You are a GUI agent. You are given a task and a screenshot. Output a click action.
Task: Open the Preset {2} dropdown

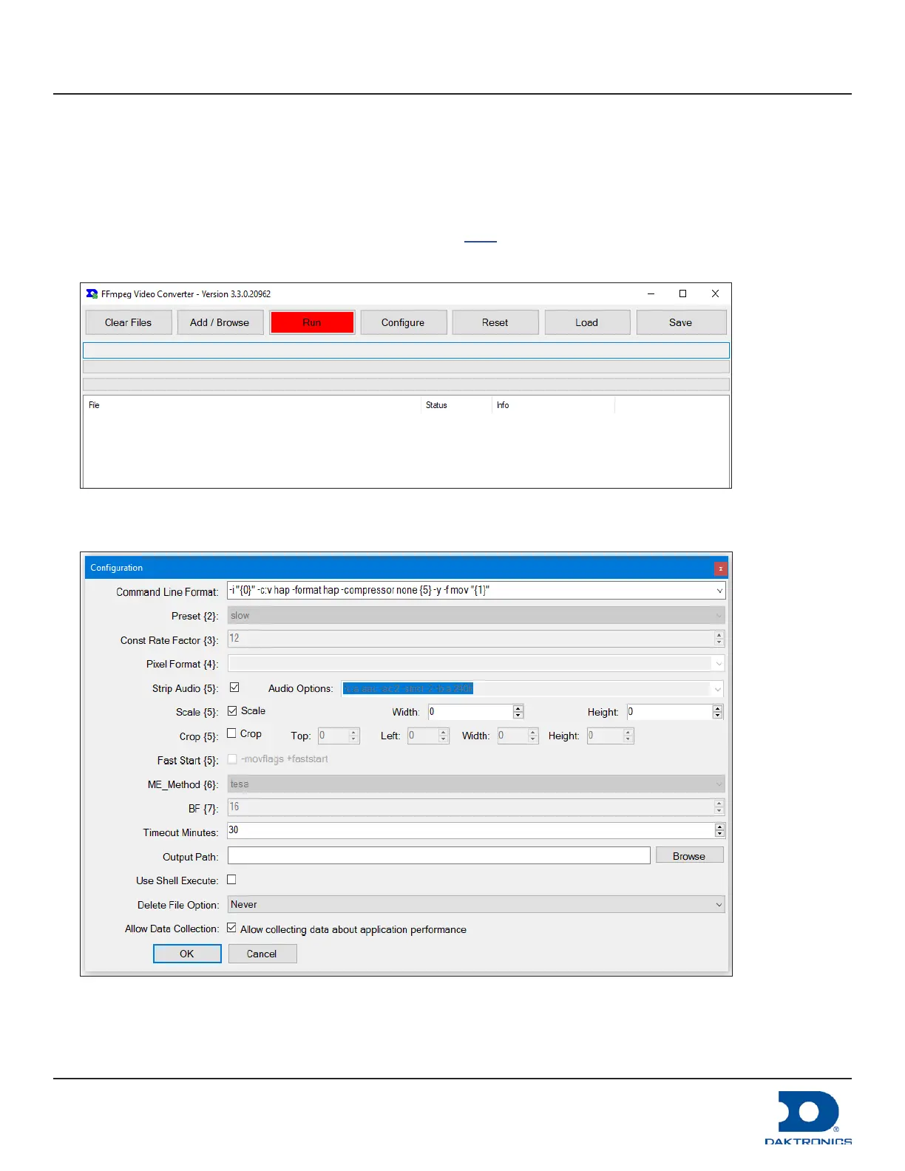coord(476,615)
